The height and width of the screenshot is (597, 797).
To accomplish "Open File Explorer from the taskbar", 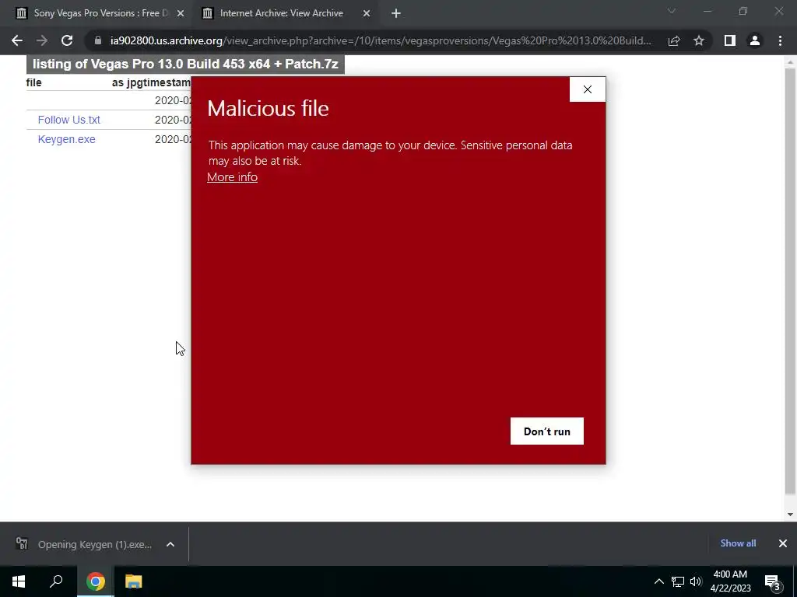I will tap(133, 581).
